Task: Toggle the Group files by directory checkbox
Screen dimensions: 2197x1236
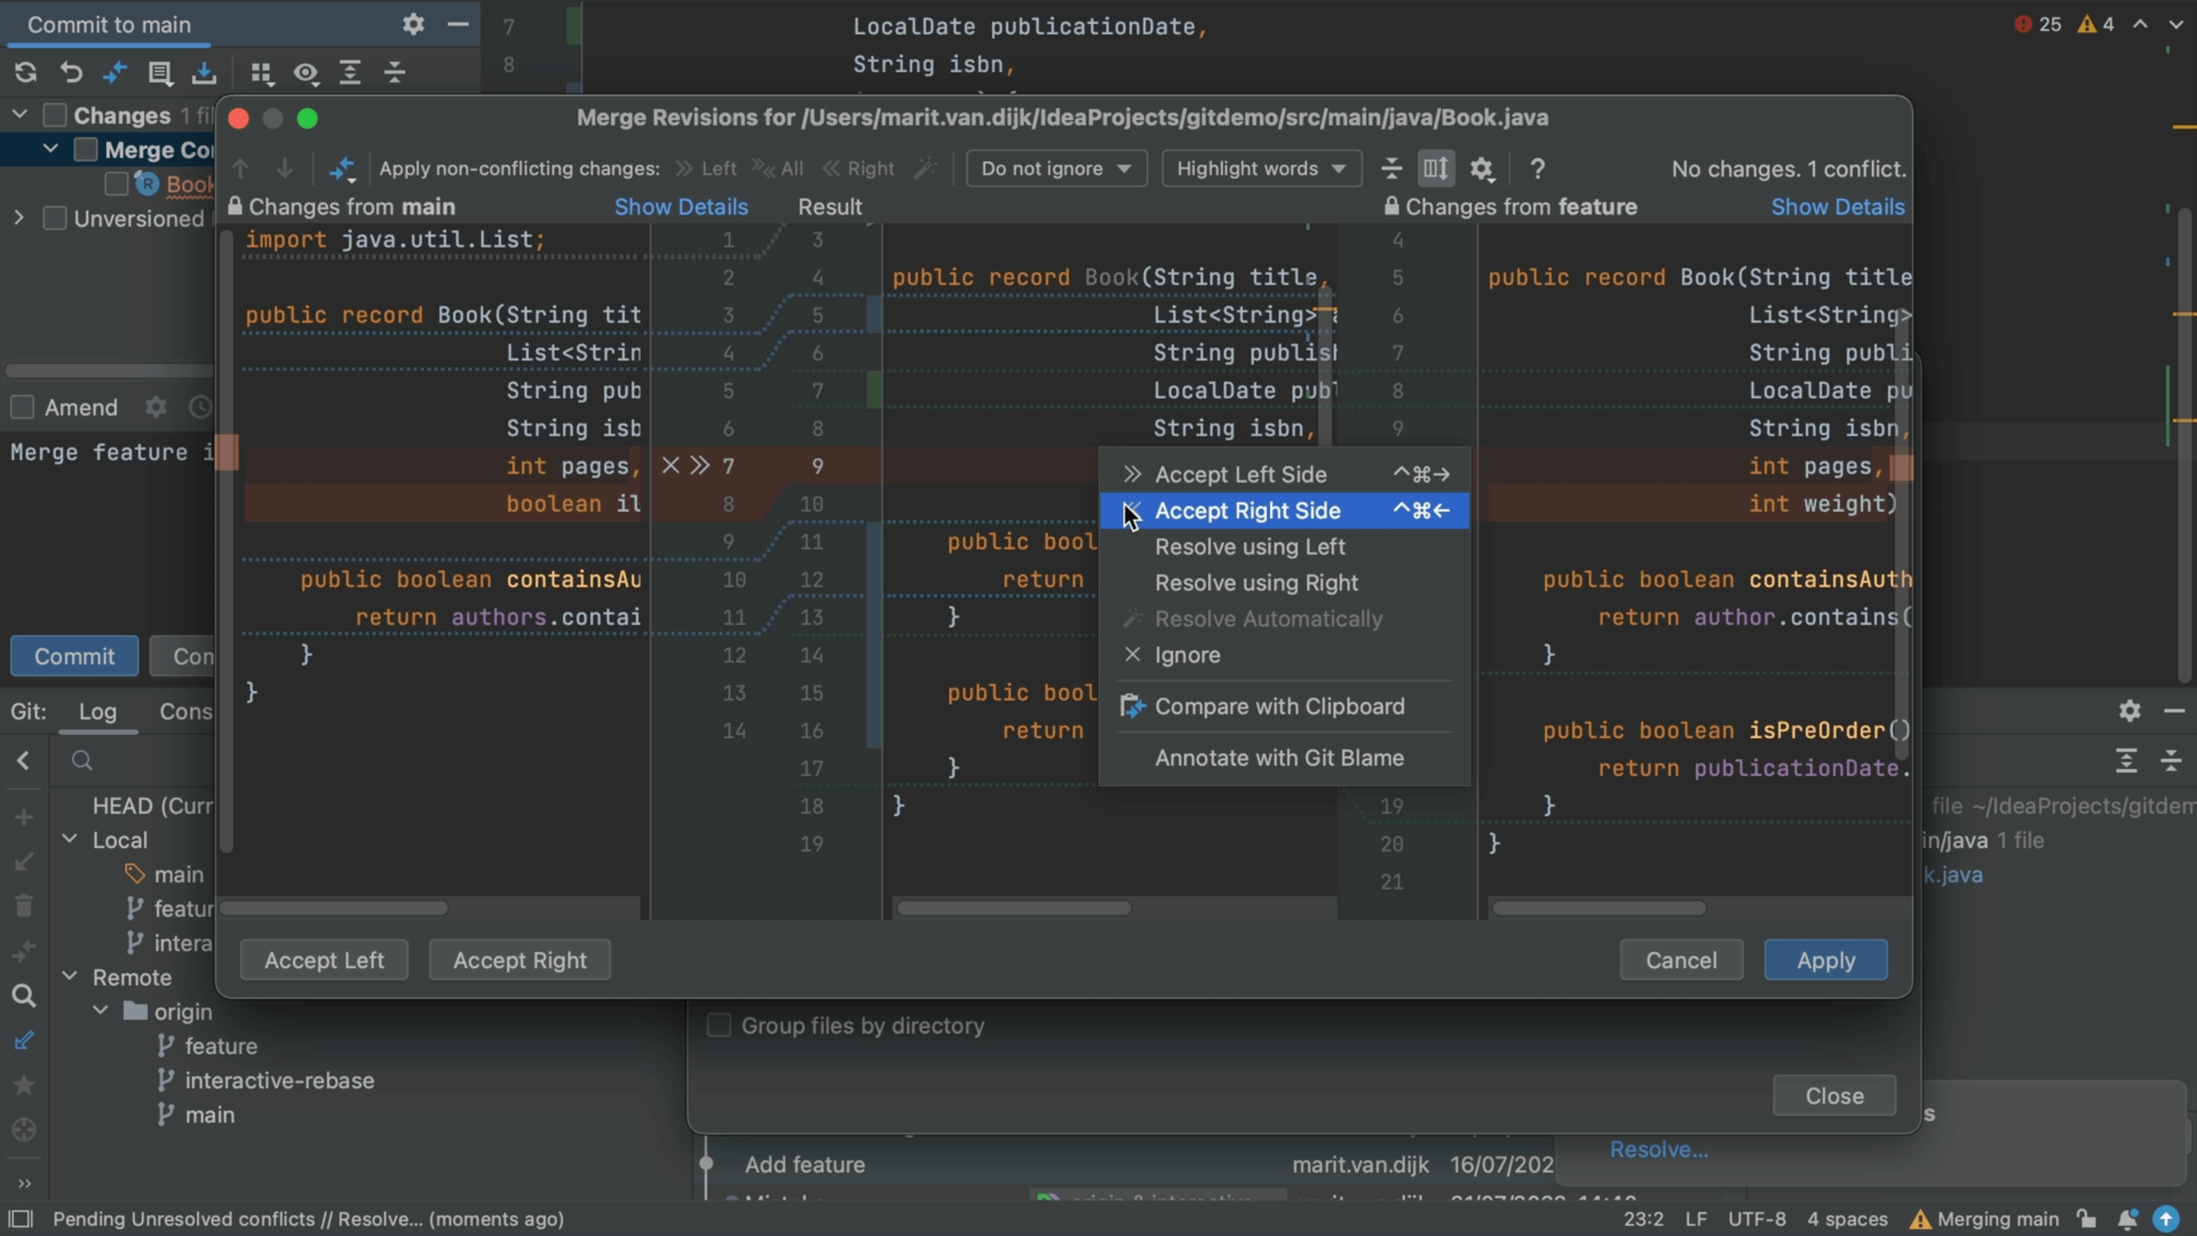Action: tap(720, 1025)
